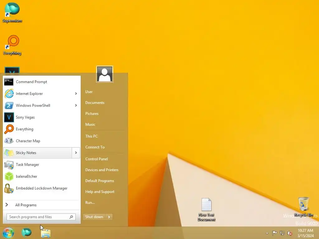This screenshot has height=239, width=319.
Task: Open Embedded Lockdown Manager
Action: pos(42,188)
